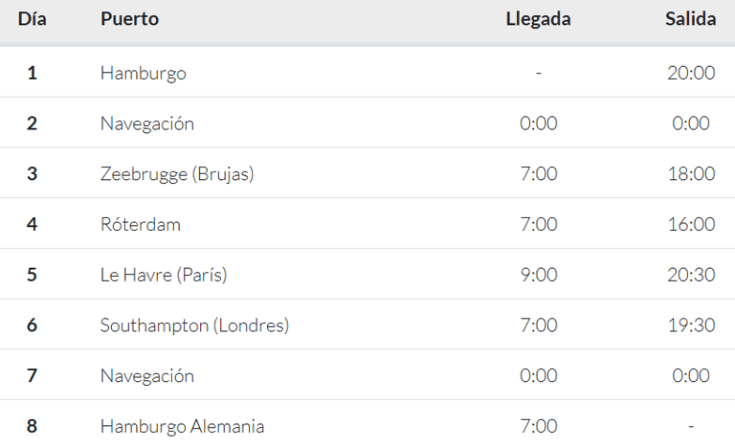Click the Navegación entry on day 2
Screen dimensions: 735x447
[x=146, y=123]
